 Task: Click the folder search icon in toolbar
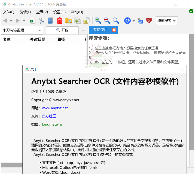tap(68, 21)
